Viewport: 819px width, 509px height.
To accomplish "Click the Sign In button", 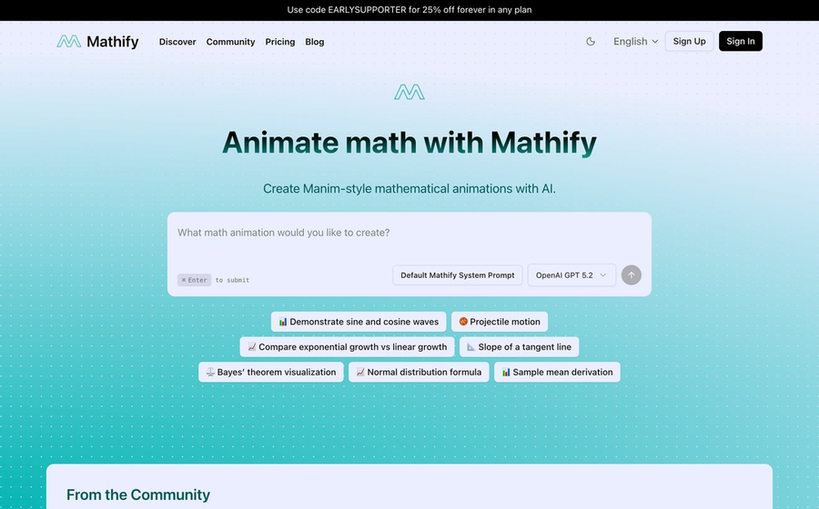I will 740,41.
